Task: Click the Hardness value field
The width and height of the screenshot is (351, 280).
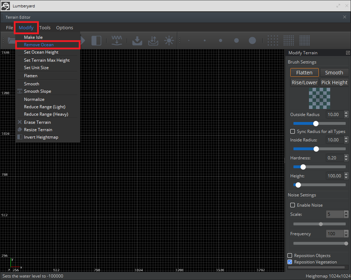Action: click(x=335, y=158)
